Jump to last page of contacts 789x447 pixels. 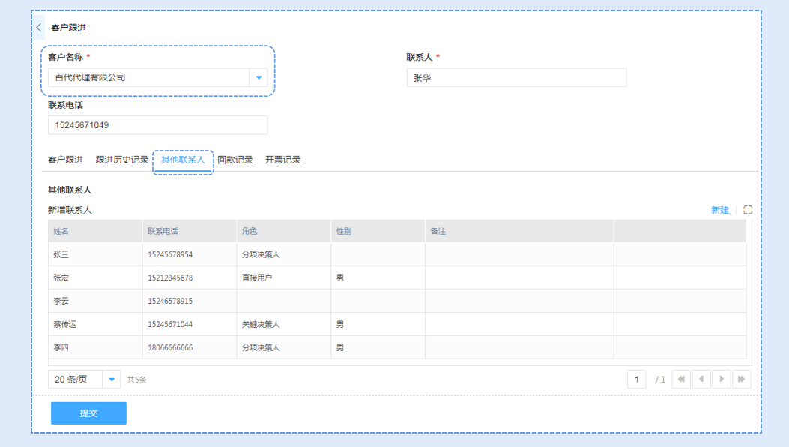pos(741,379)
